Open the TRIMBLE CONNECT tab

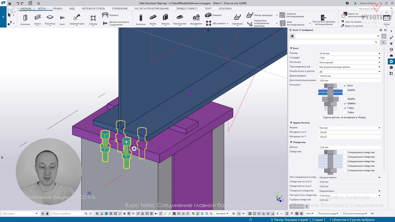click(187, 9)
